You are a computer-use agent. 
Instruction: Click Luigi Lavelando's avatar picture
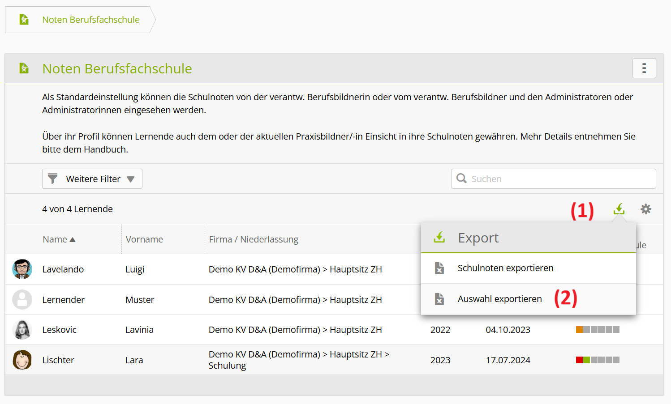pos(22,269)
